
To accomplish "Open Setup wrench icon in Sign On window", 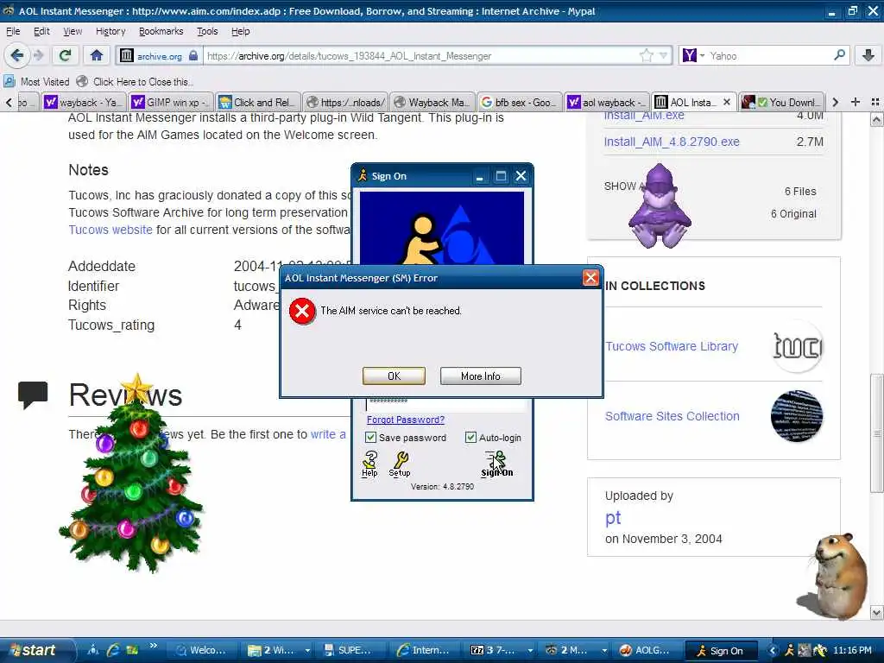I will click(400, 464).
